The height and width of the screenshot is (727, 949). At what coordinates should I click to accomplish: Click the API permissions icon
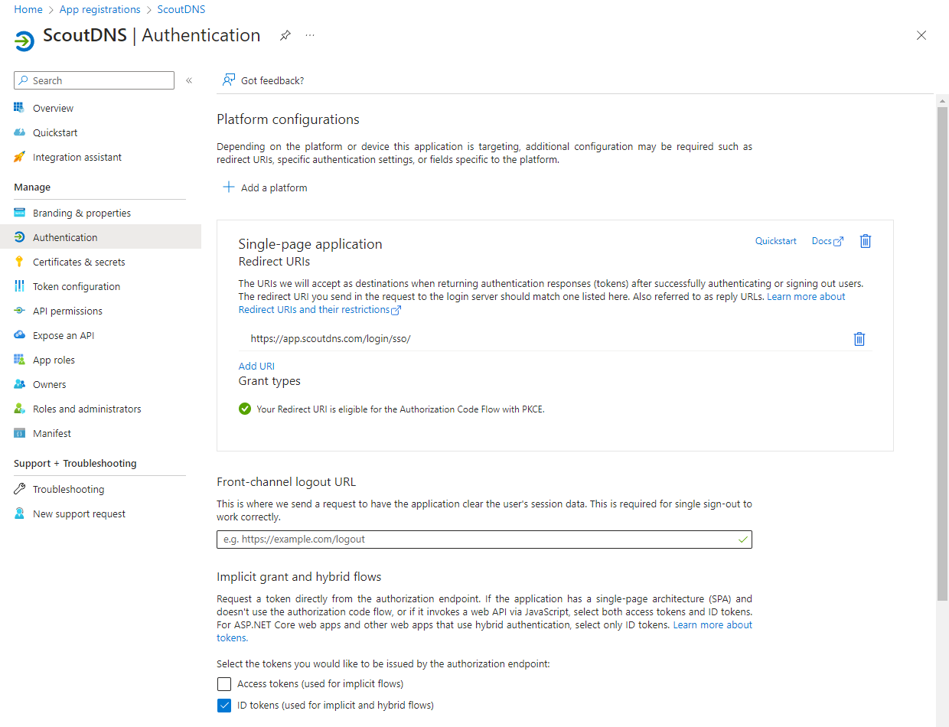click(19, 311)
